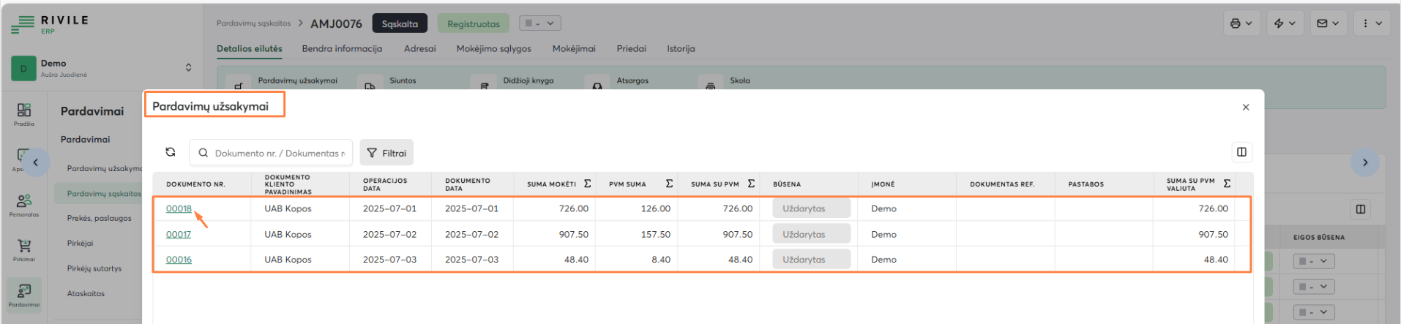Open the print dropdown in the top toolbar
Image resolution: width=1401 pixels, height=324 pixels.
pyautogui.click(x=1241, y=23)
